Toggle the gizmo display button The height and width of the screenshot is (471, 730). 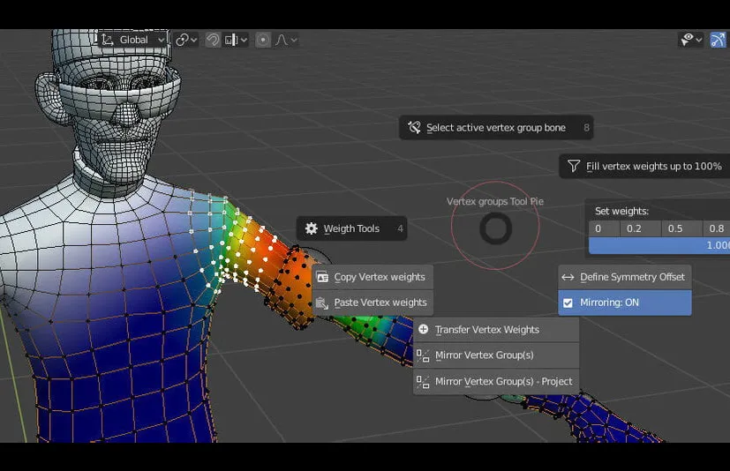click(x=718, y=40)
